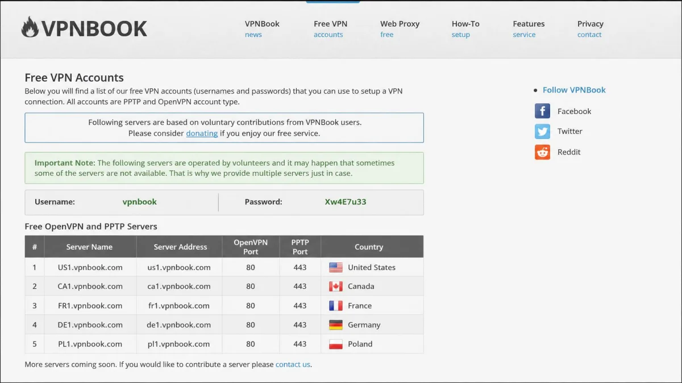Select ca1.vpnbook.com server address
Screen dimensions: 682x383
179,287
